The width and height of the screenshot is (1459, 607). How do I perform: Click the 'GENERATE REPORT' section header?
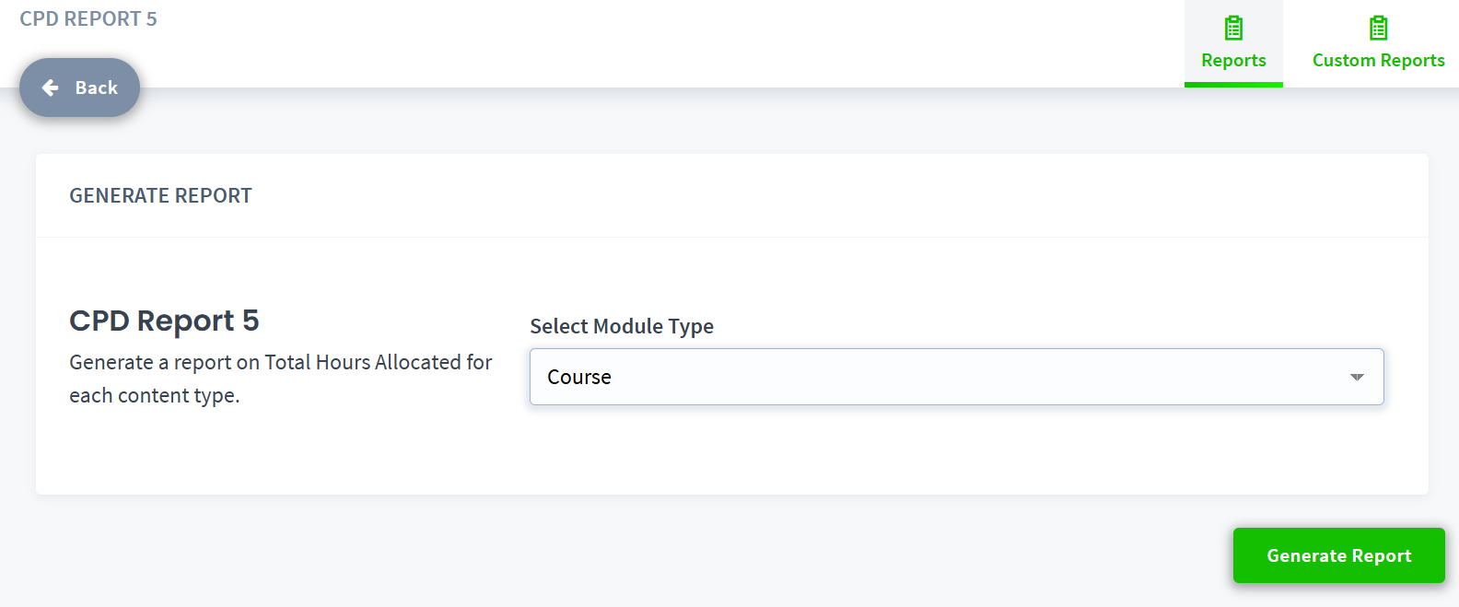click(160, 196)
